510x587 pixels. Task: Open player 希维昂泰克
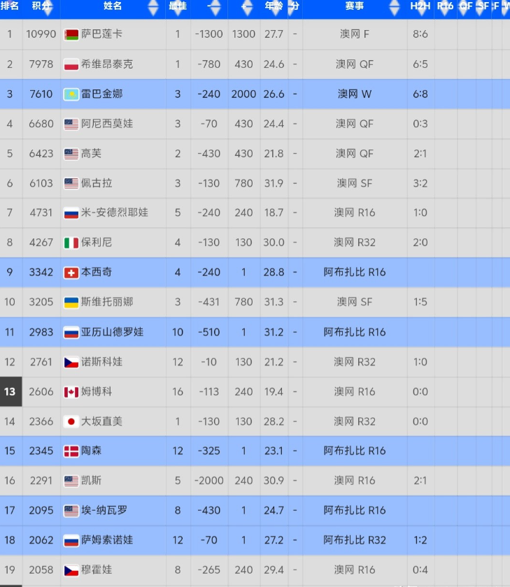tap(107, 64)
